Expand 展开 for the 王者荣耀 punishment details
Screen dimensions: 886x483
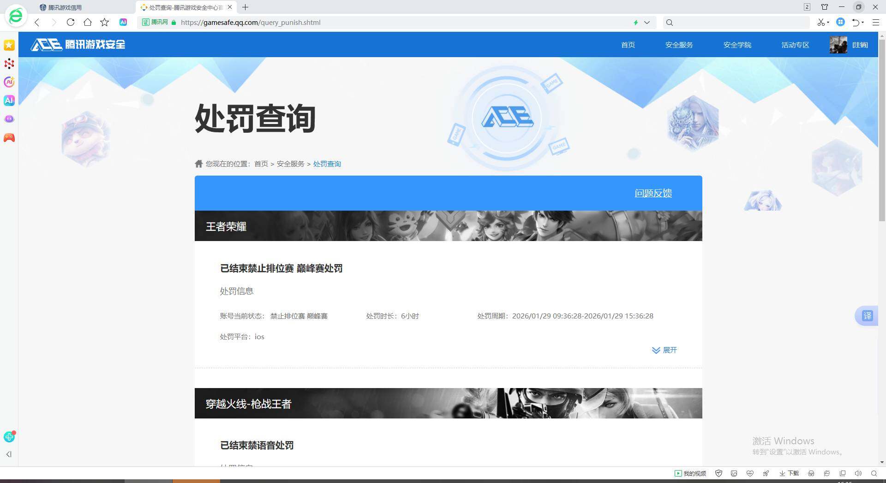(x=664, y=350)
